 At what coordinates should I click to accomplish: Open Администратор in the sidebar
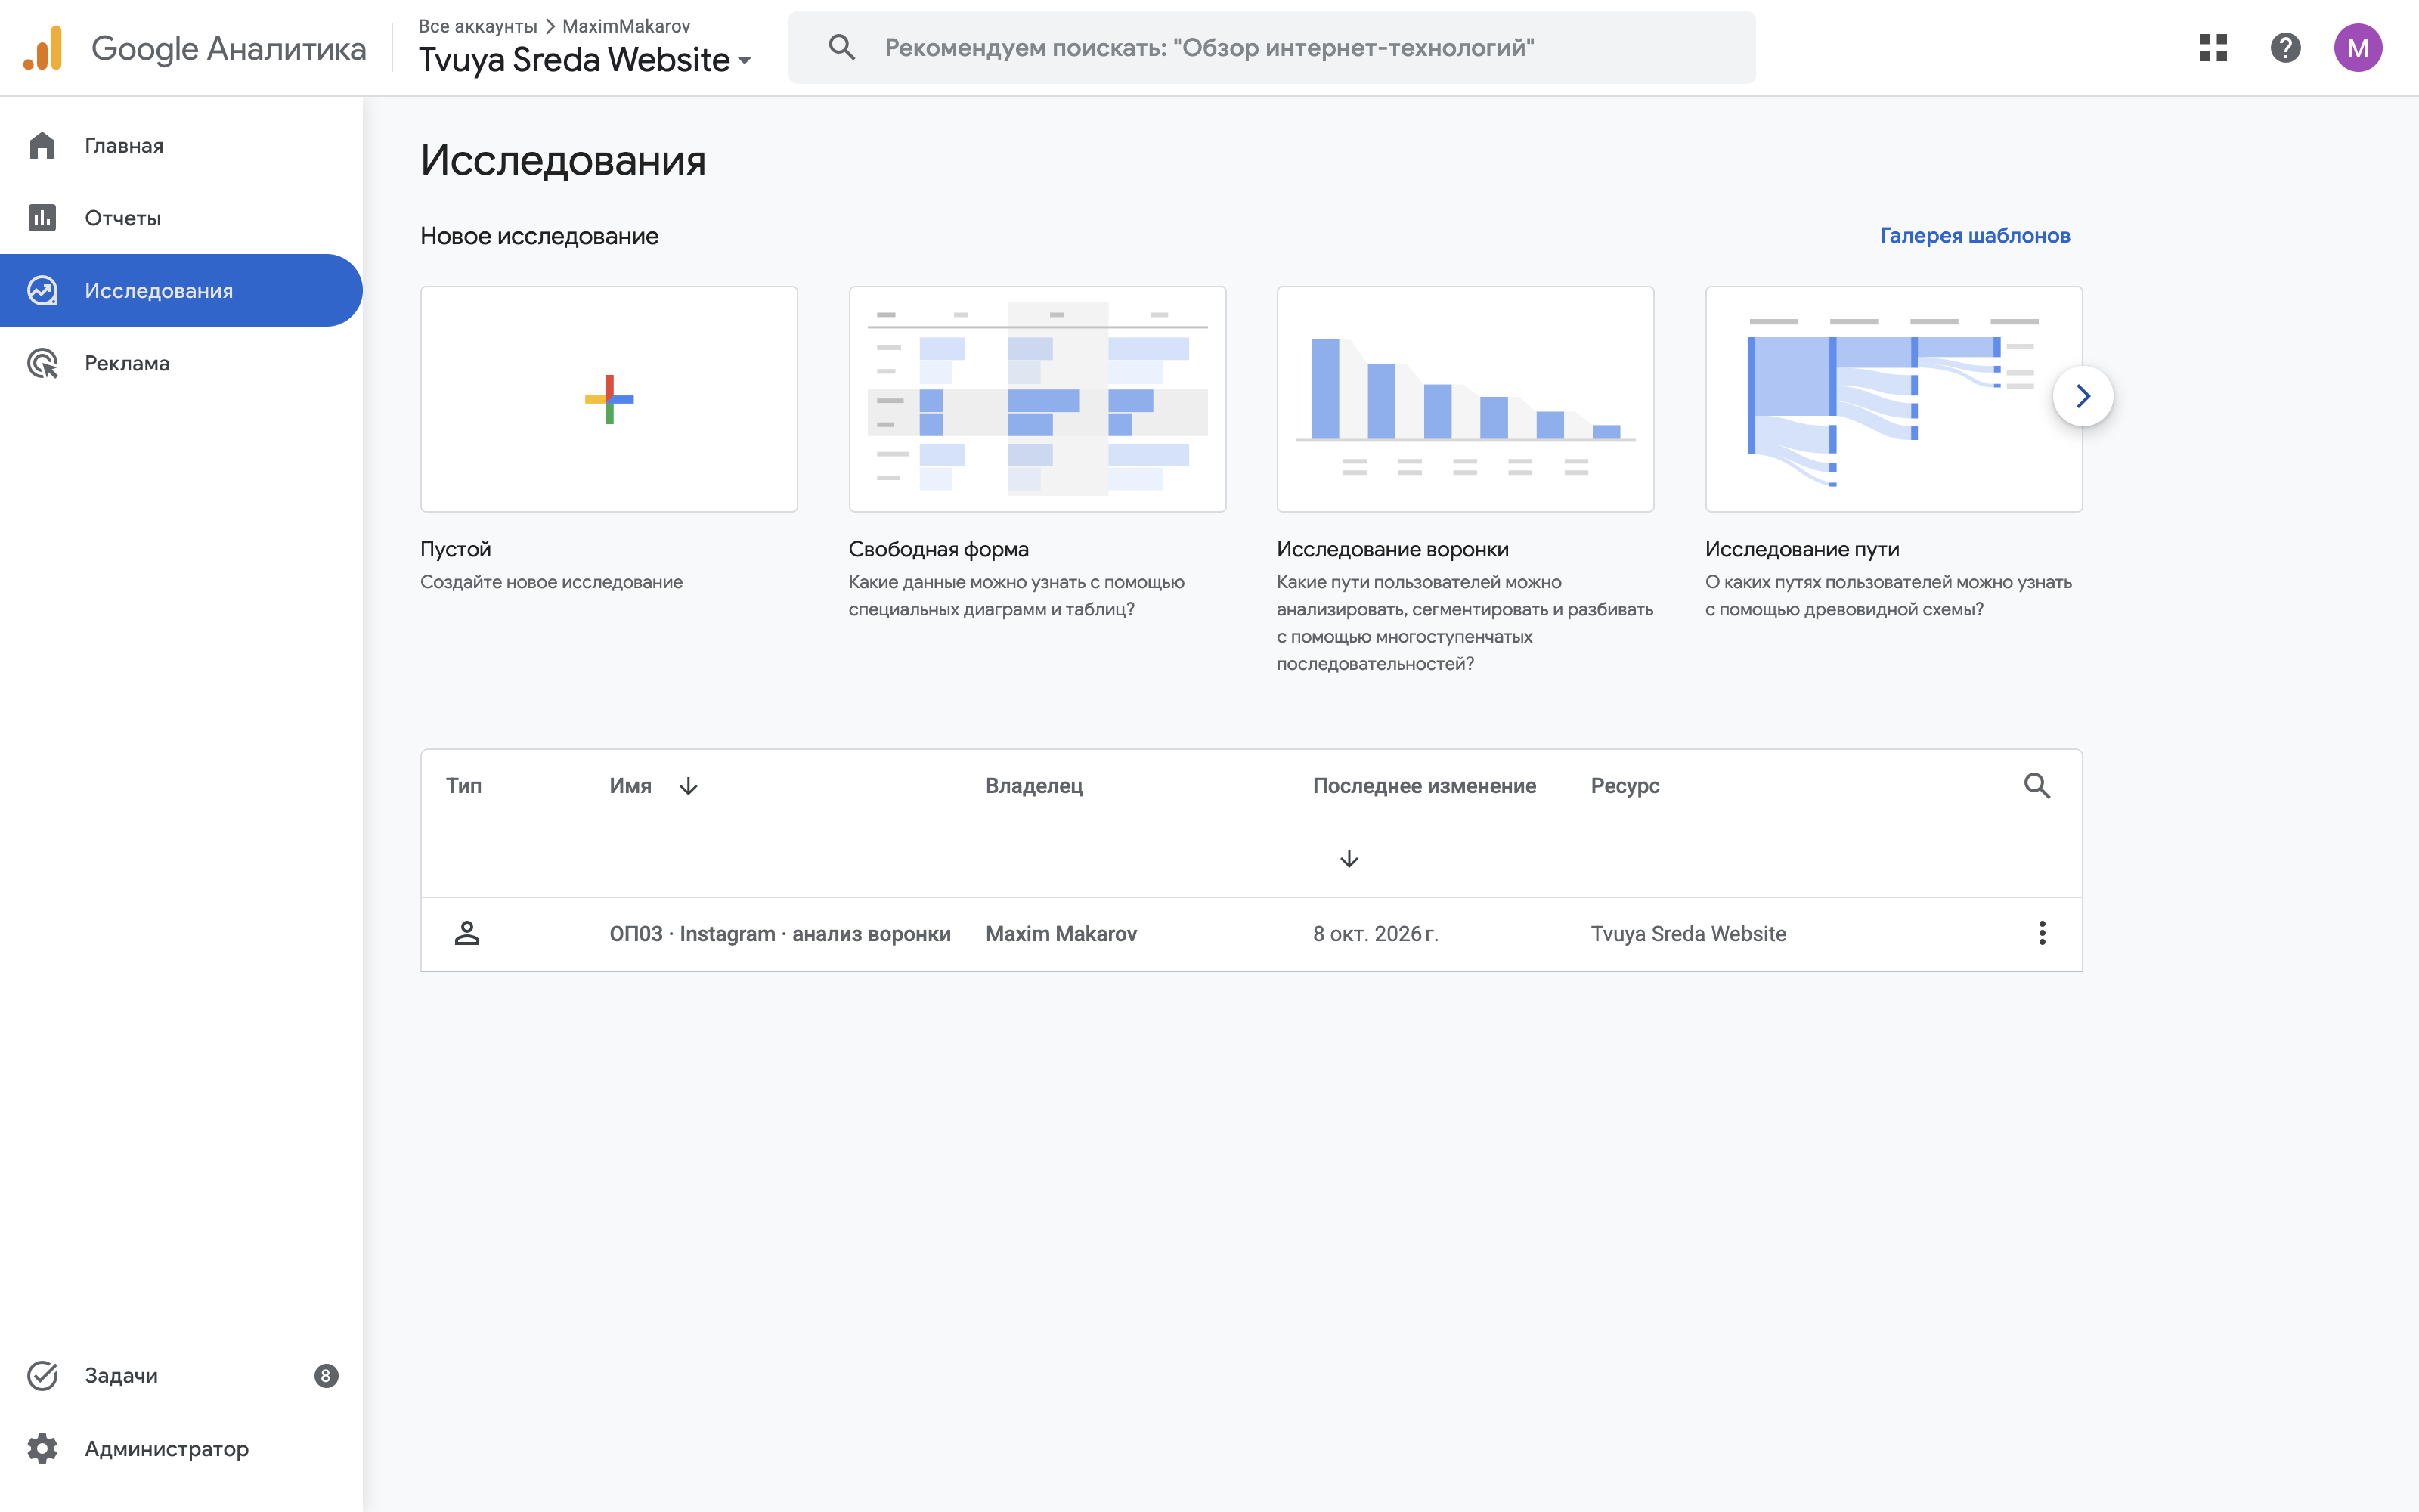[181, 1448]
